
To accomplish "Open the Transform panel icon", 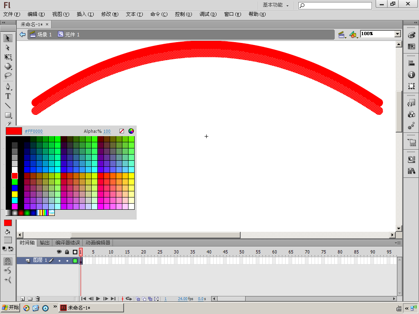I will [x=412, y=86].
